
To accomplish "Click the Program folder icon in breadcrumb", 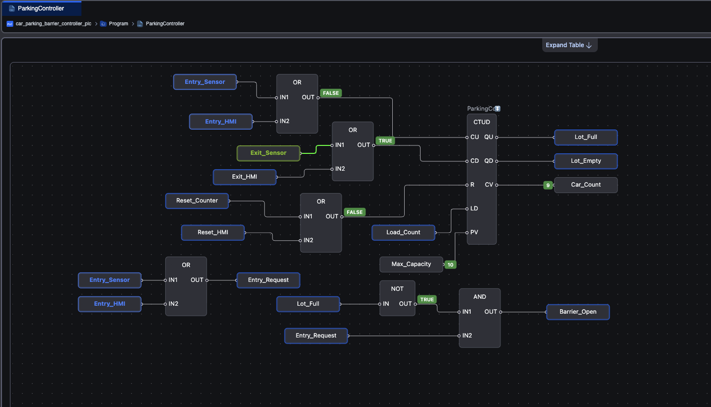I will pos(103,23).
